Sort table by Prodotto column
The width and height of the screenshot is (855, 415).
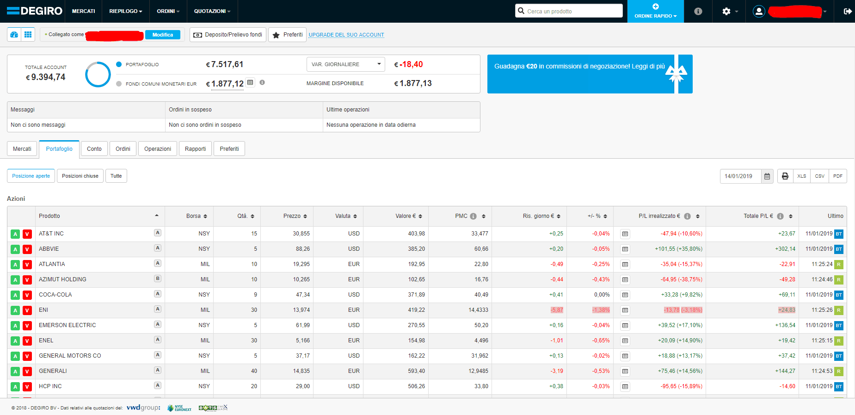pyautogui.click(x=99, y=216)
